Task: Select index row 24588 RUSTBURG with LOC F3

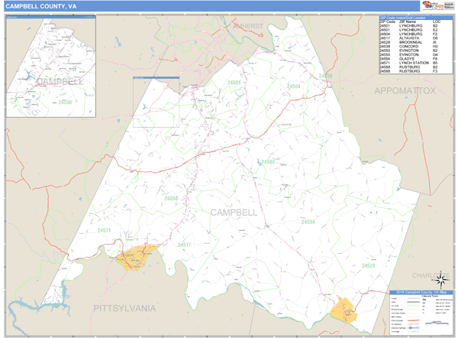Action: pyautogui.click(x=416, y=71)
